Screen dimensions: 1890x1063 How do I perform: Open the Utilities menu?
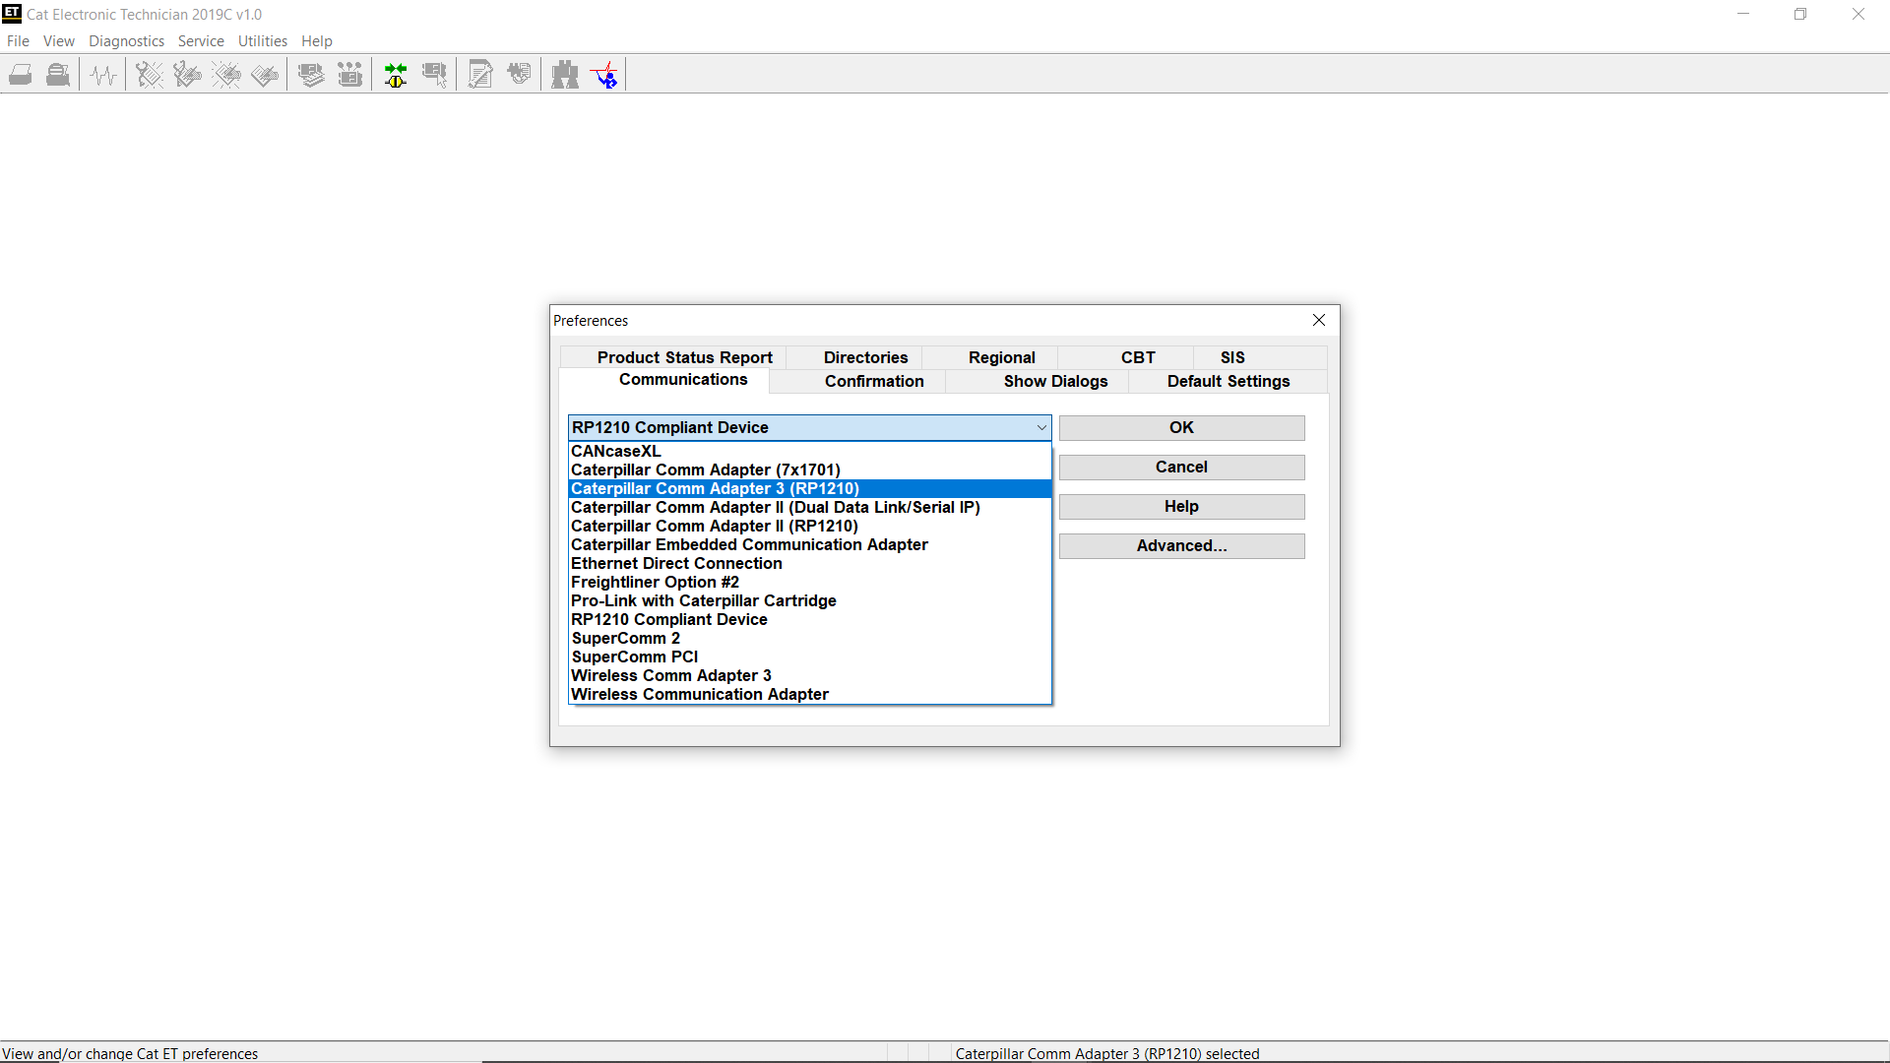(262, 40)
